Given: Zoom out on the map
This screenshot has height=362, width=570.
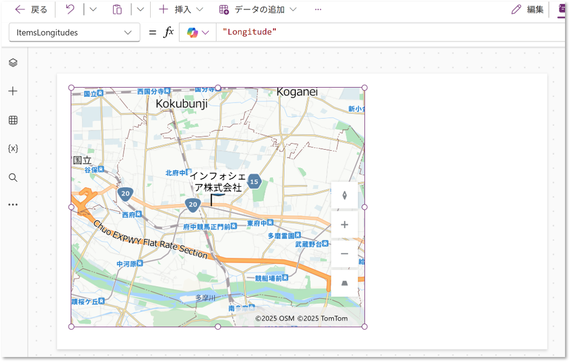Looking at the screenshot, I should point(345,254).
